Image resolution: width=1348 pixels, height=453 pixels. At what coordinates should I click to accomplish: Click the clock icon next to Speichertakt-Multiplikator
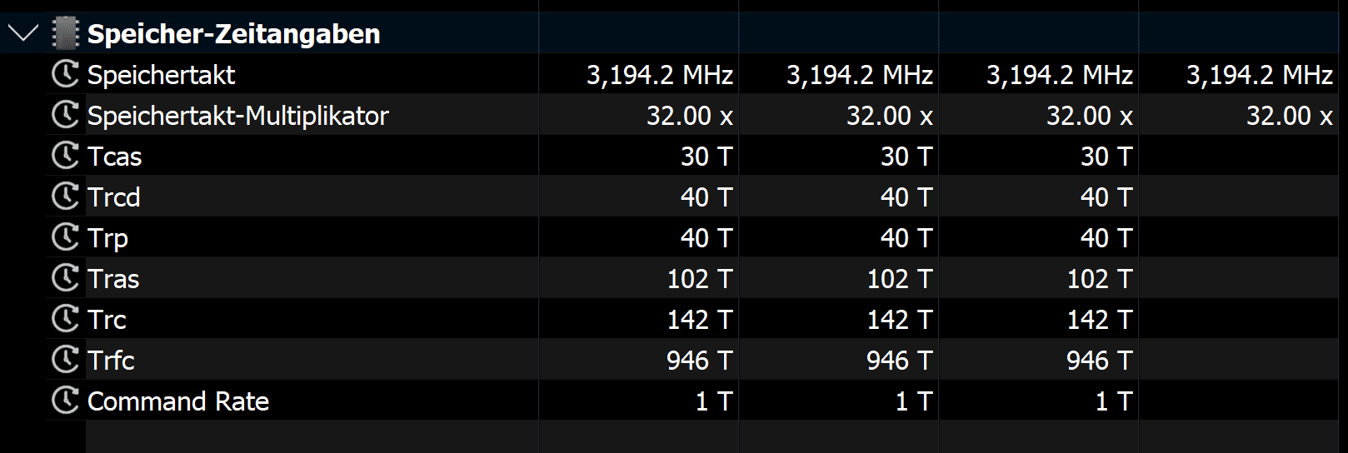65,115
